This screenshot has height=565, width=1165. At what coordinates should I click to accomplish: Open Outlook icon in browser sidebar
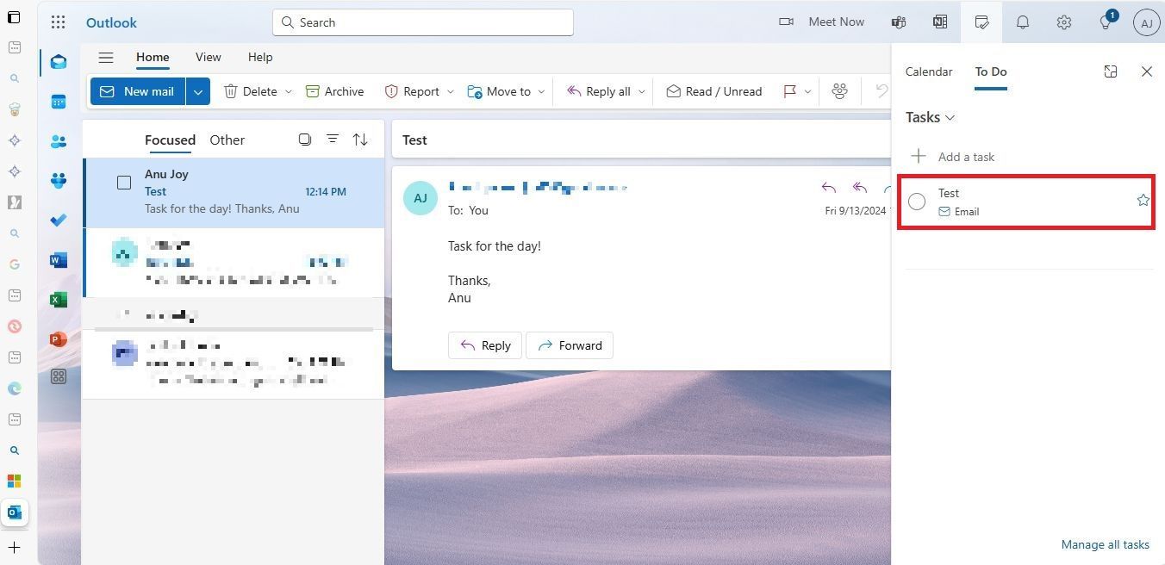[15, 512]
